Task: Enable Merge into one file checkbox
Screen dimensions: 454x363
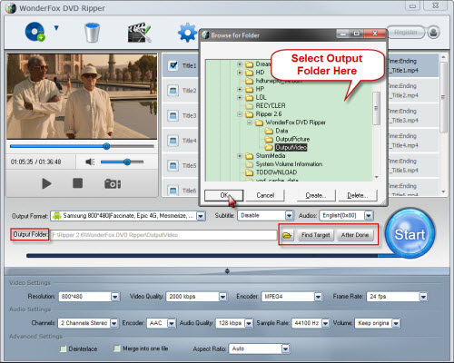Action: click(x=117, y=348)
